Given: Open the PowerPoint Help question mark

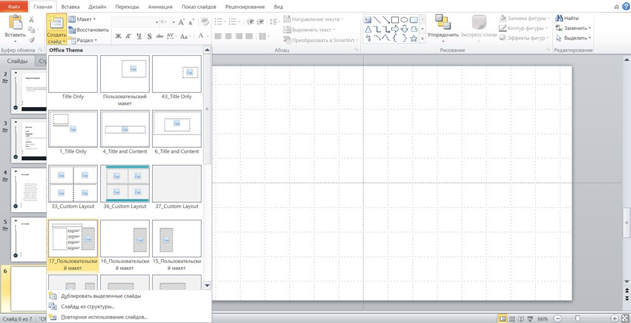Looking at the screenshot, I should (x=626, y=6).
